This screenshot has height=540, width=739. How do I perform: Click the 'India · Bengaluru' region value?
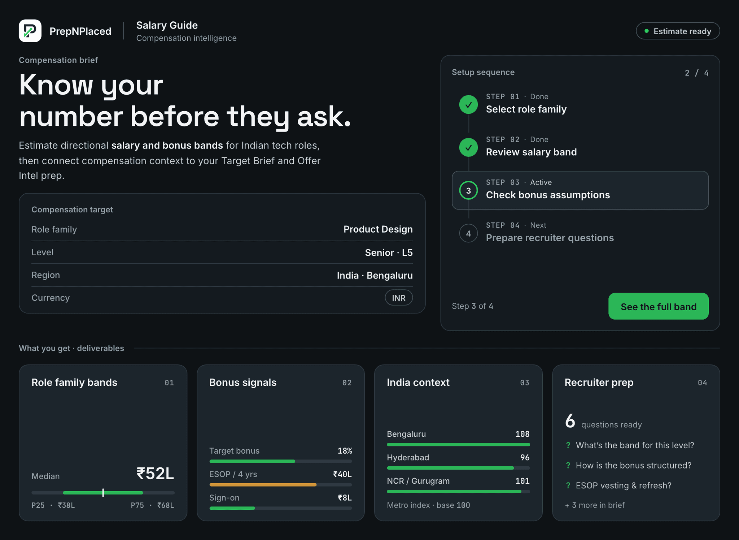click(375, 275)
